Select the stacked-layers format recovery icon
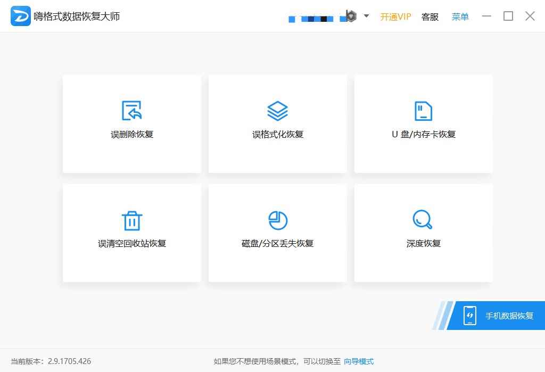 pos(277,111)
